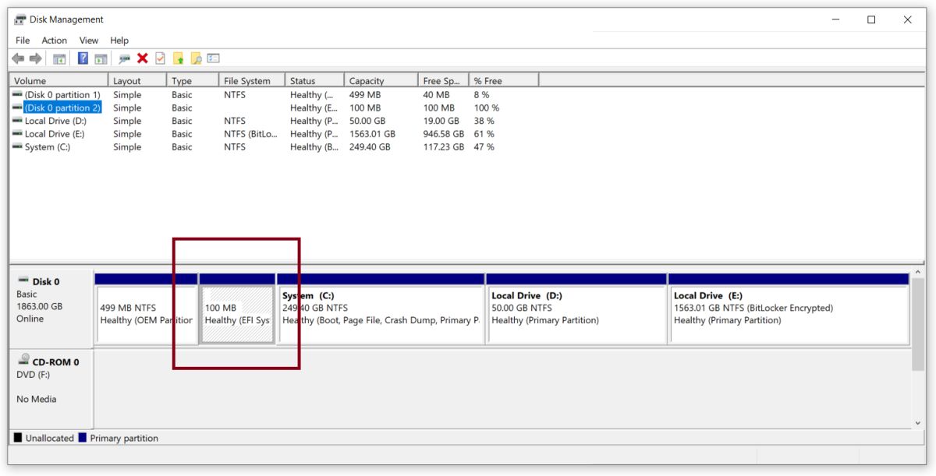Image resolution: width=936 pixels, height=476 pixels.
Task: Click the 50.00 GB capacity cell
Action: tap(367, 121)
